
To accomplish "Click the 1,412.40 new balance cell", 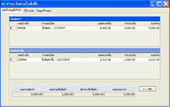I will pyautogui.click(x=148, y=60).
